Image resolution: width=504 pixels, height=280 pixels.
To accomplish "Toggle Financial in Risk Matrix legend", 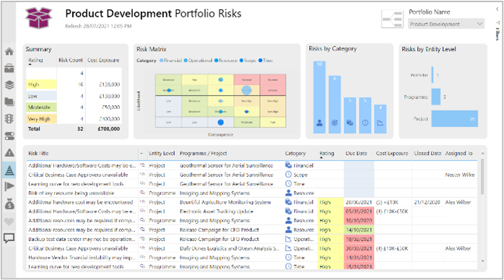I will click(x=171, y=61).
